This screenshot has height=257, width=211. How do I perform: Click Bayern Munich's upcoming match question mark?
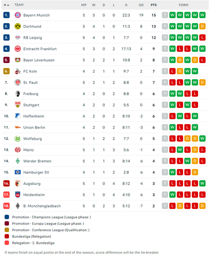coord(165,15)
